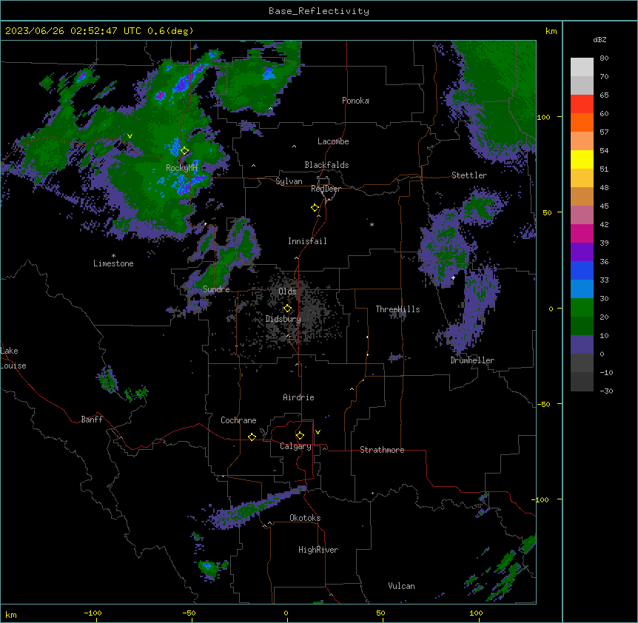
Task: Select the yellow diamond marker south of RedDeer
Action: click(315, 208)
